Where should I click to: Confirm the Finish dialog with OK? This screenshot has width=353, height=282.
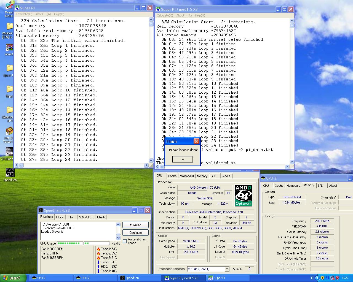[182, 159]
